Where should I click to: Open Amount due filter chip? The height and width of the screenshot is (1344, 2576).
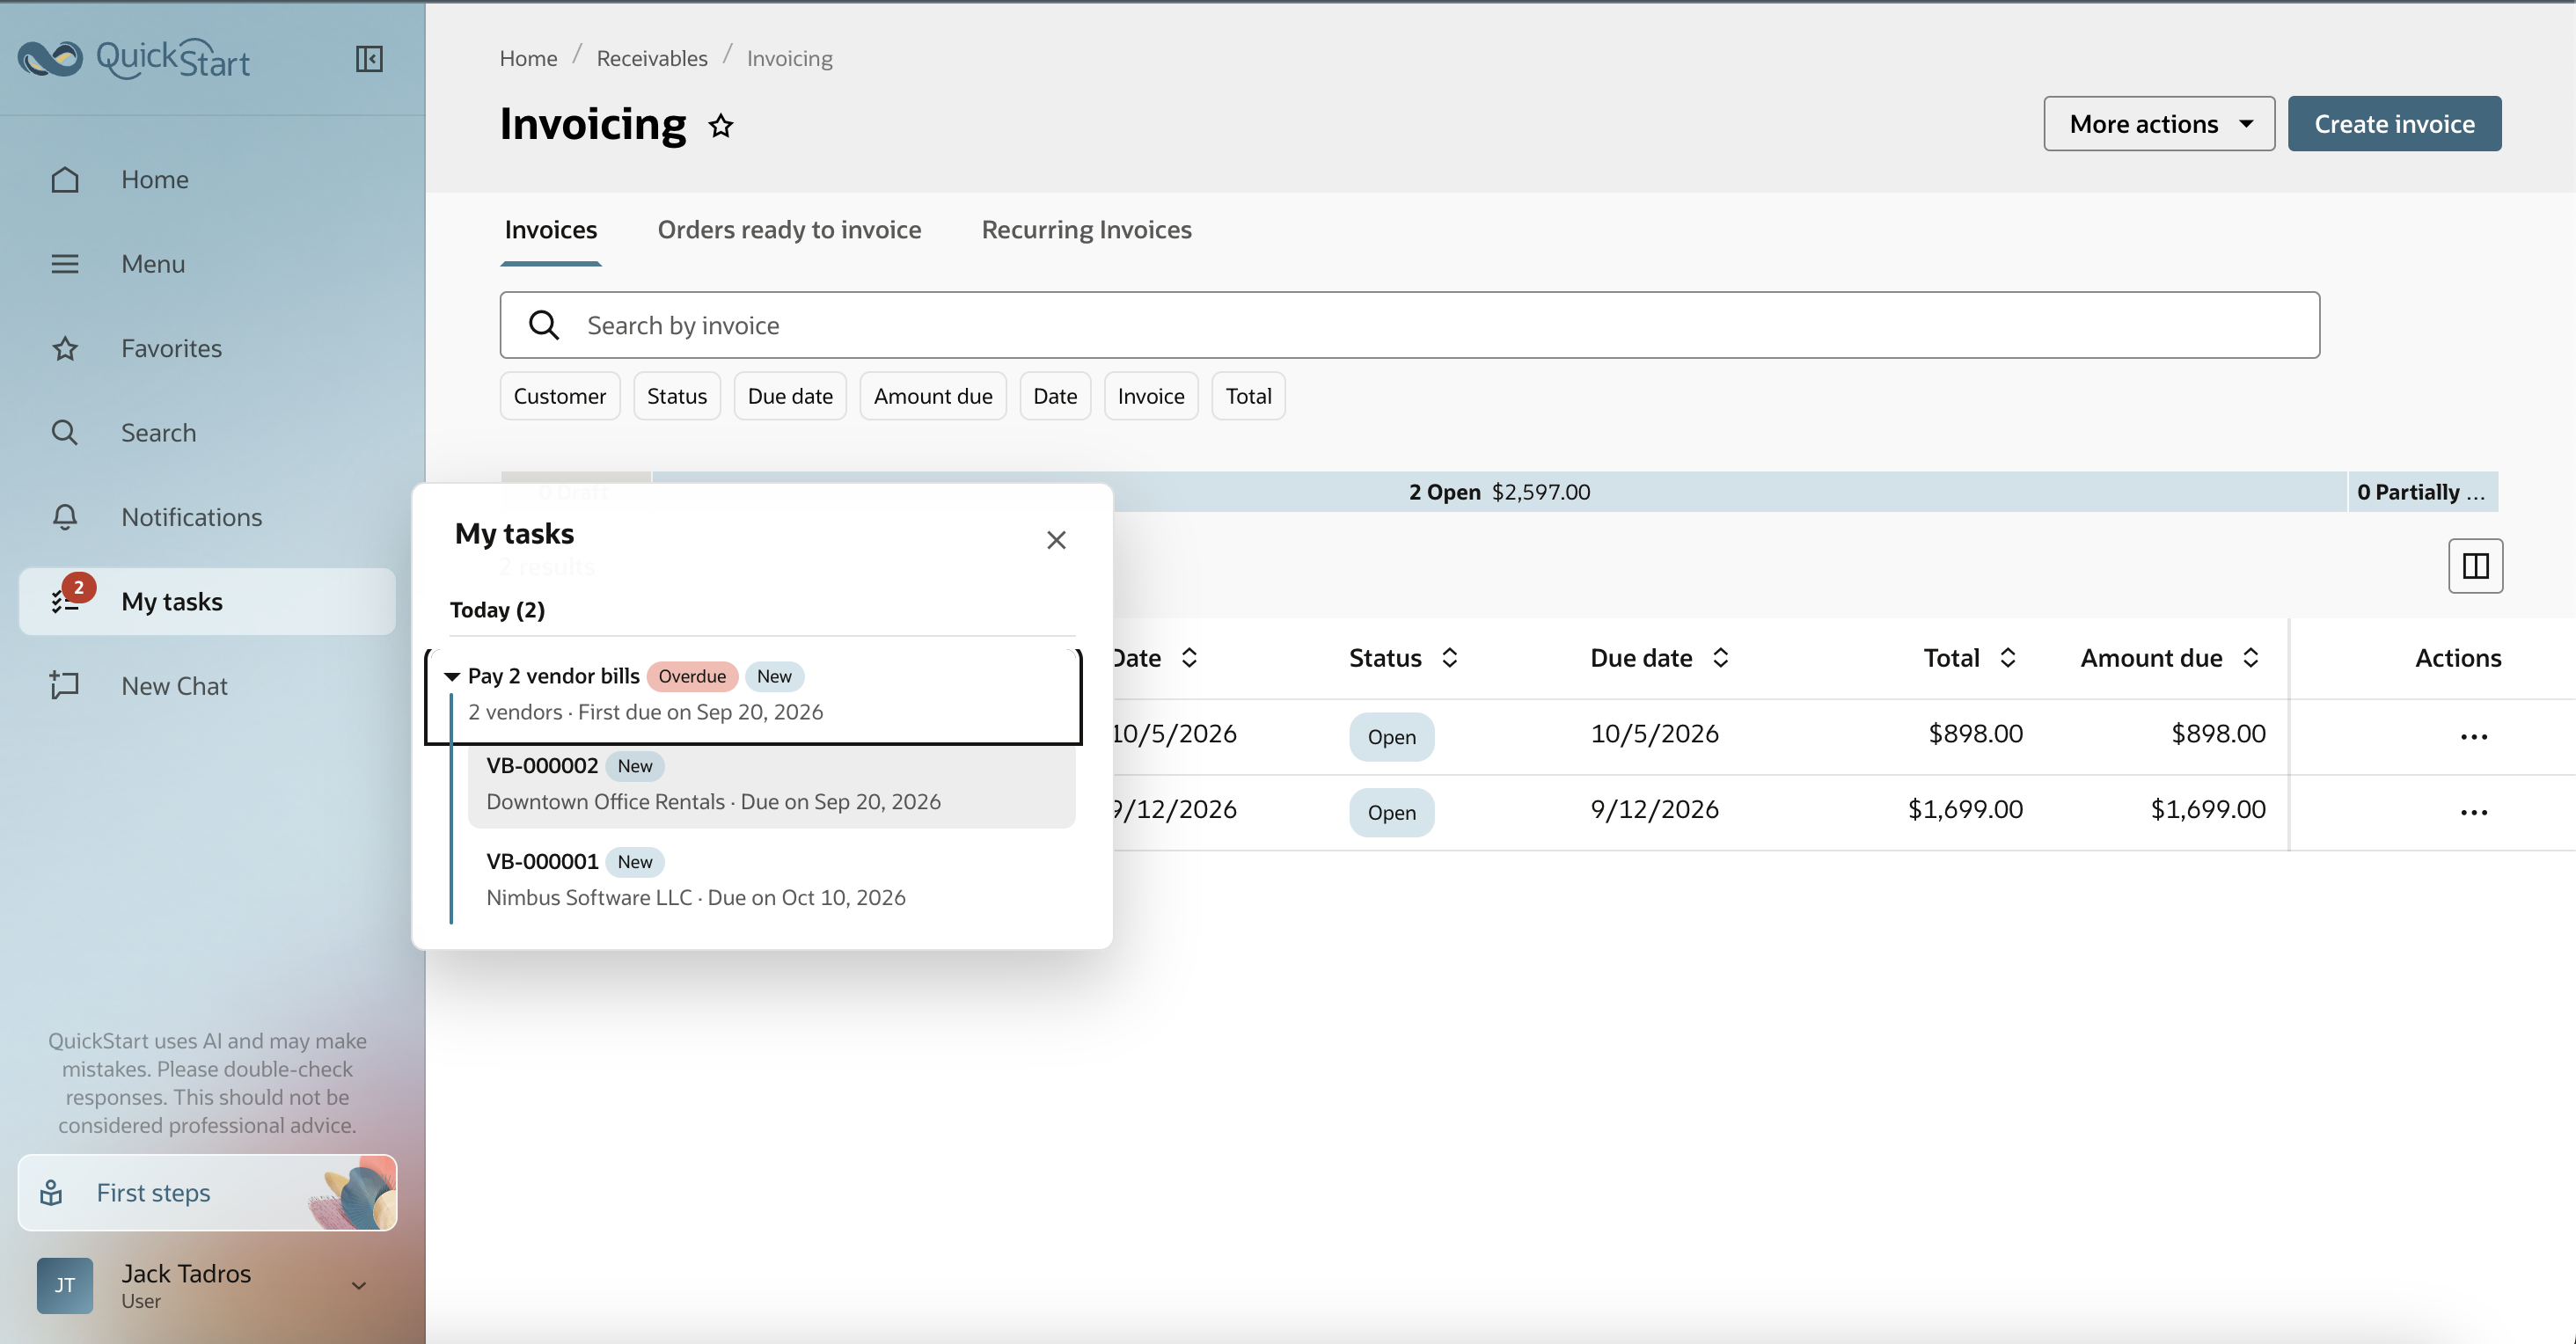932,396
